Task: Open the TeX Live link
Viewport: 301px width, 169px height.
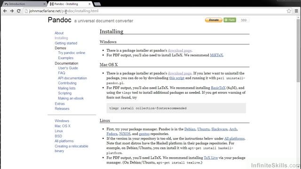Action: (211, 158)
